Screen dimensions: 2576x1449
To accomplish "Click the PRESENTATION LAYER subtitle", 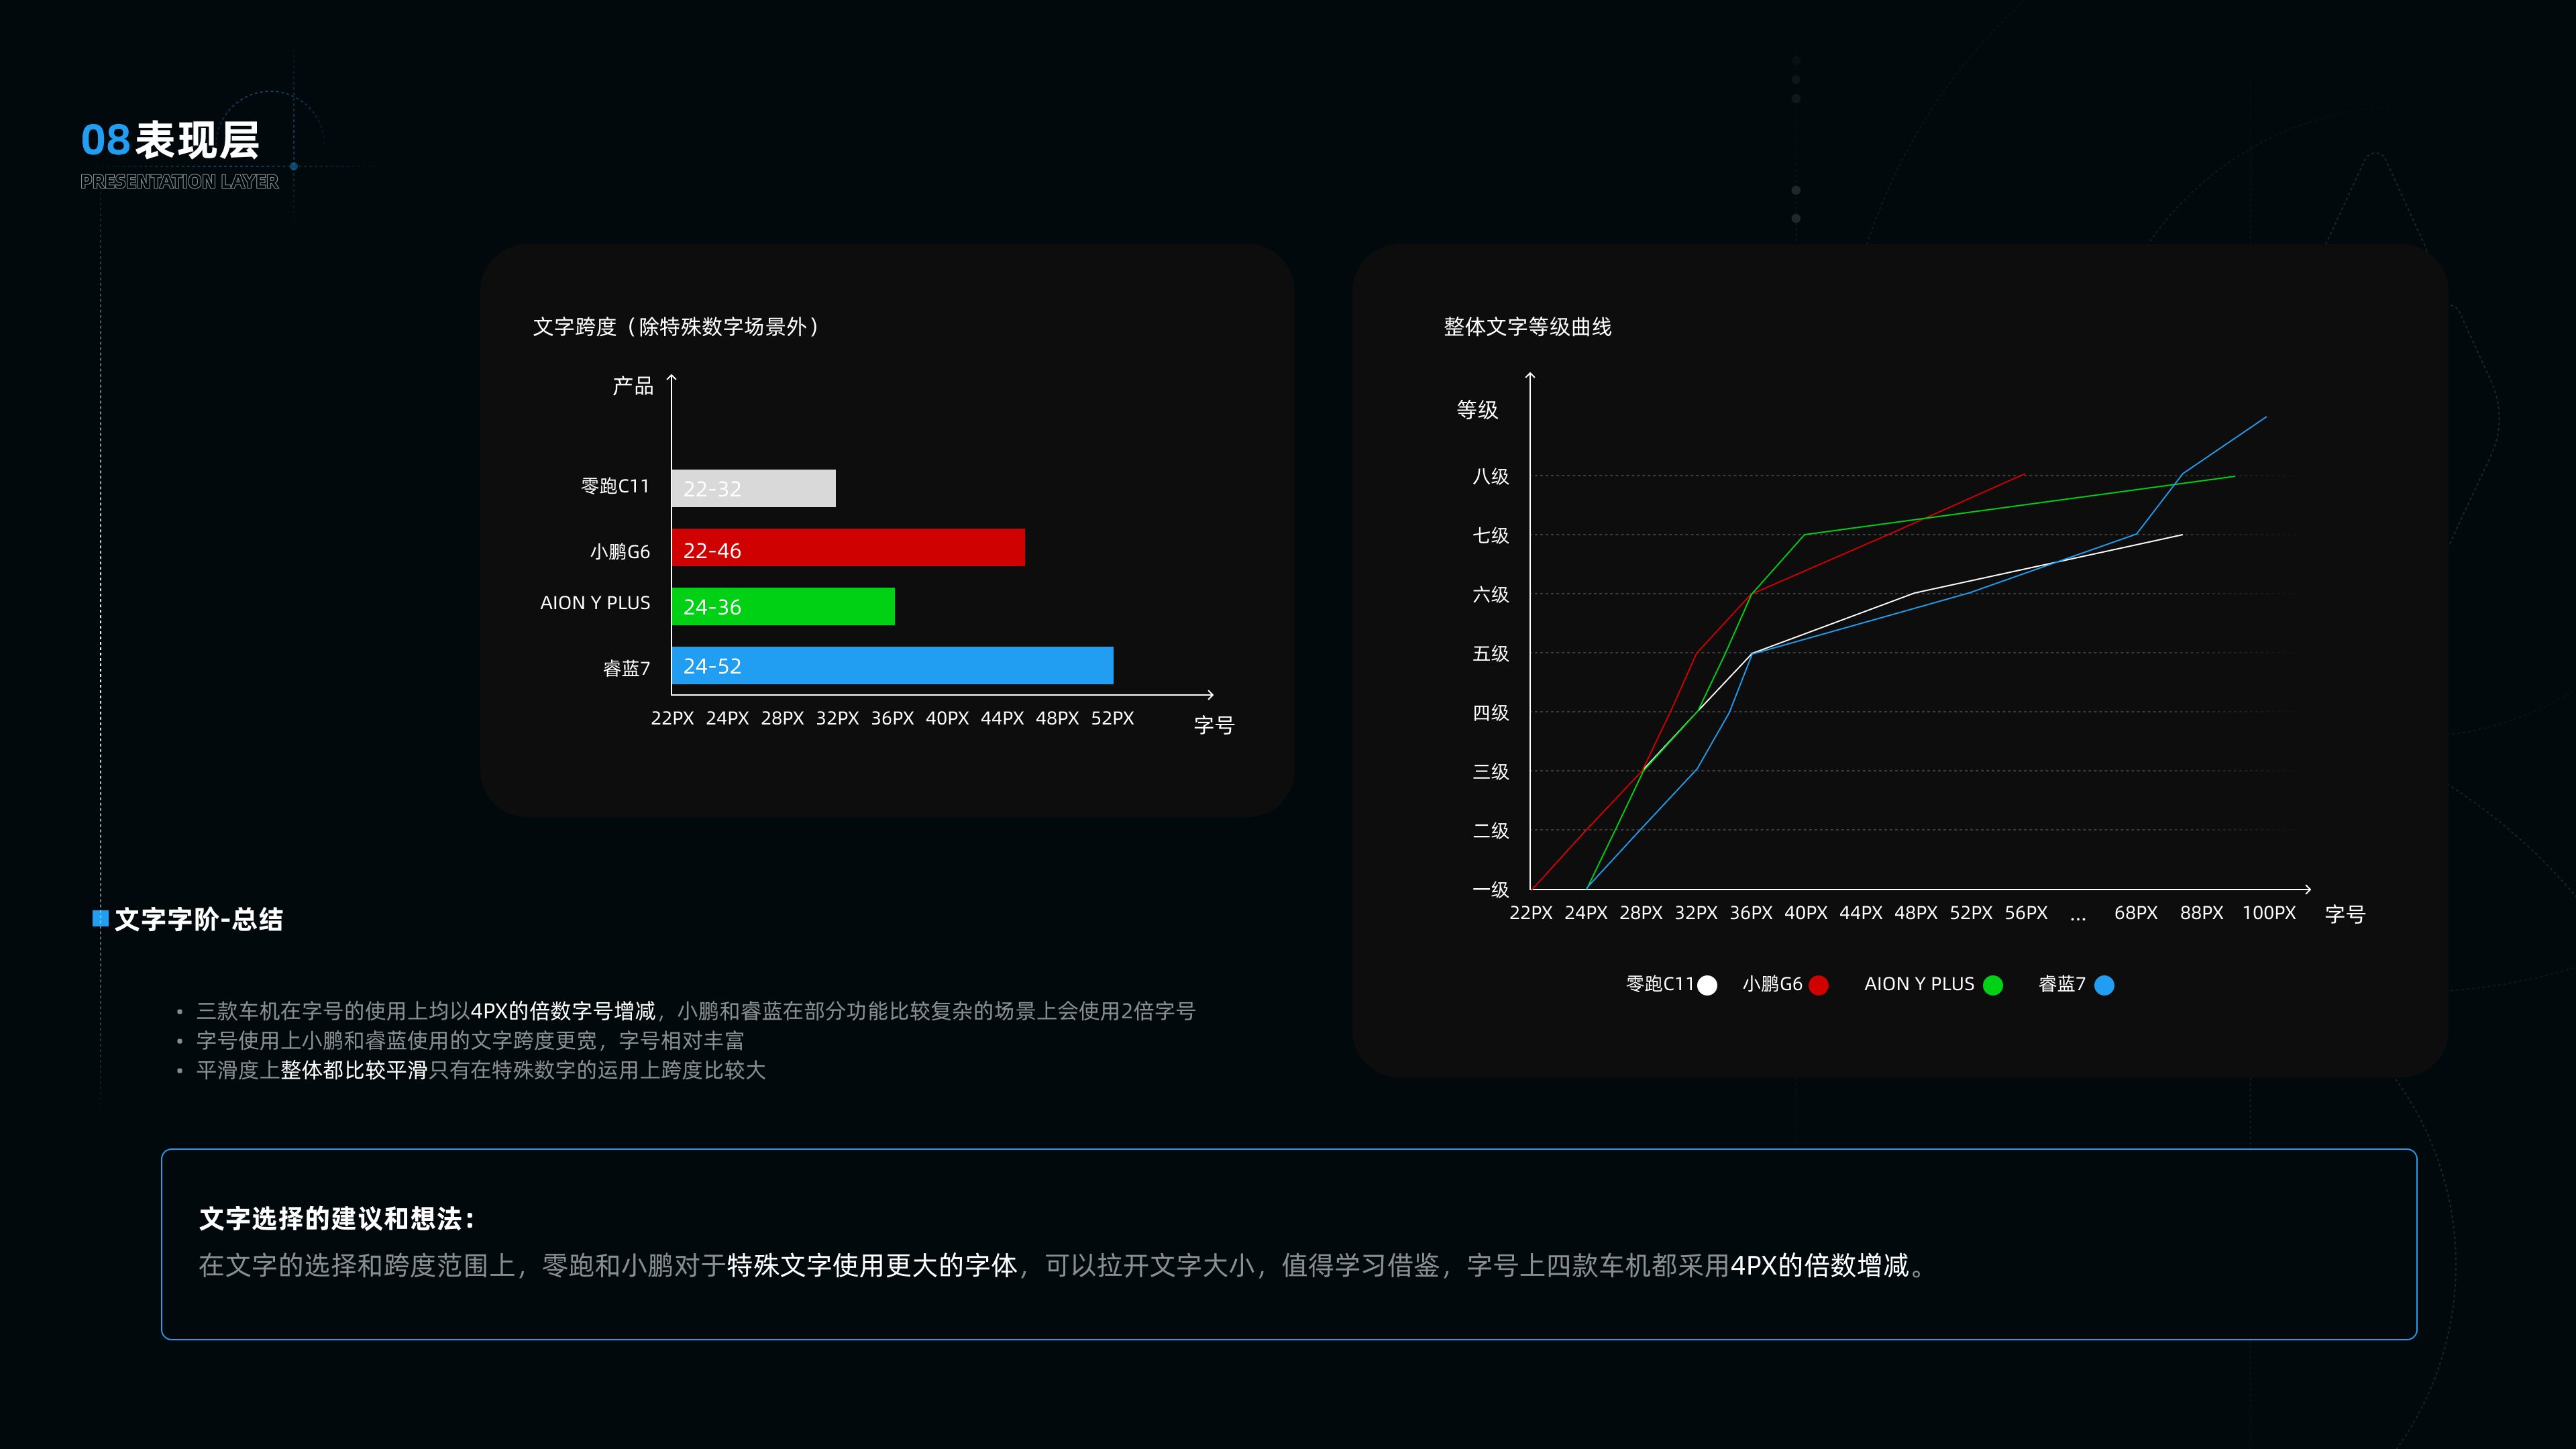I will 179,182.
